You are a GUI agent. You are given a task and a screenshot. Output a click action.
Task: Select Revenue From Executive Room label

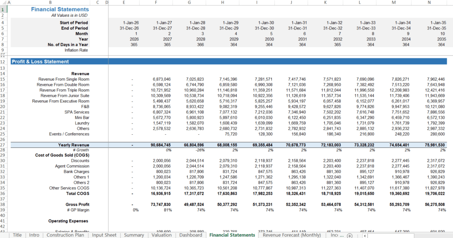pos(61,101)
